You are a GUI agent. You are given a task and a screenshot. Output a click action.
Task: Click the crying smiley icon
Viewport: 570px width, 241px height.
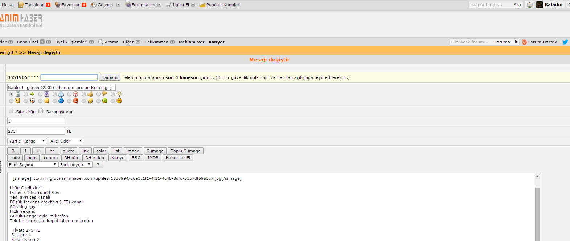coord(90,101)
